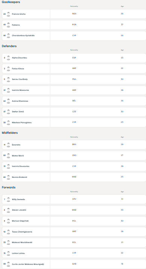Click Francis Uzoho's player avatar icon
This screenshot has width=146, height=269.
(8, 14)
